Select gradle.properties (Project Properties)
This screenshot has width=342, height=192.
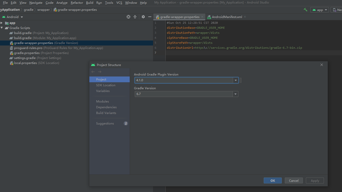tap(41, 53)
